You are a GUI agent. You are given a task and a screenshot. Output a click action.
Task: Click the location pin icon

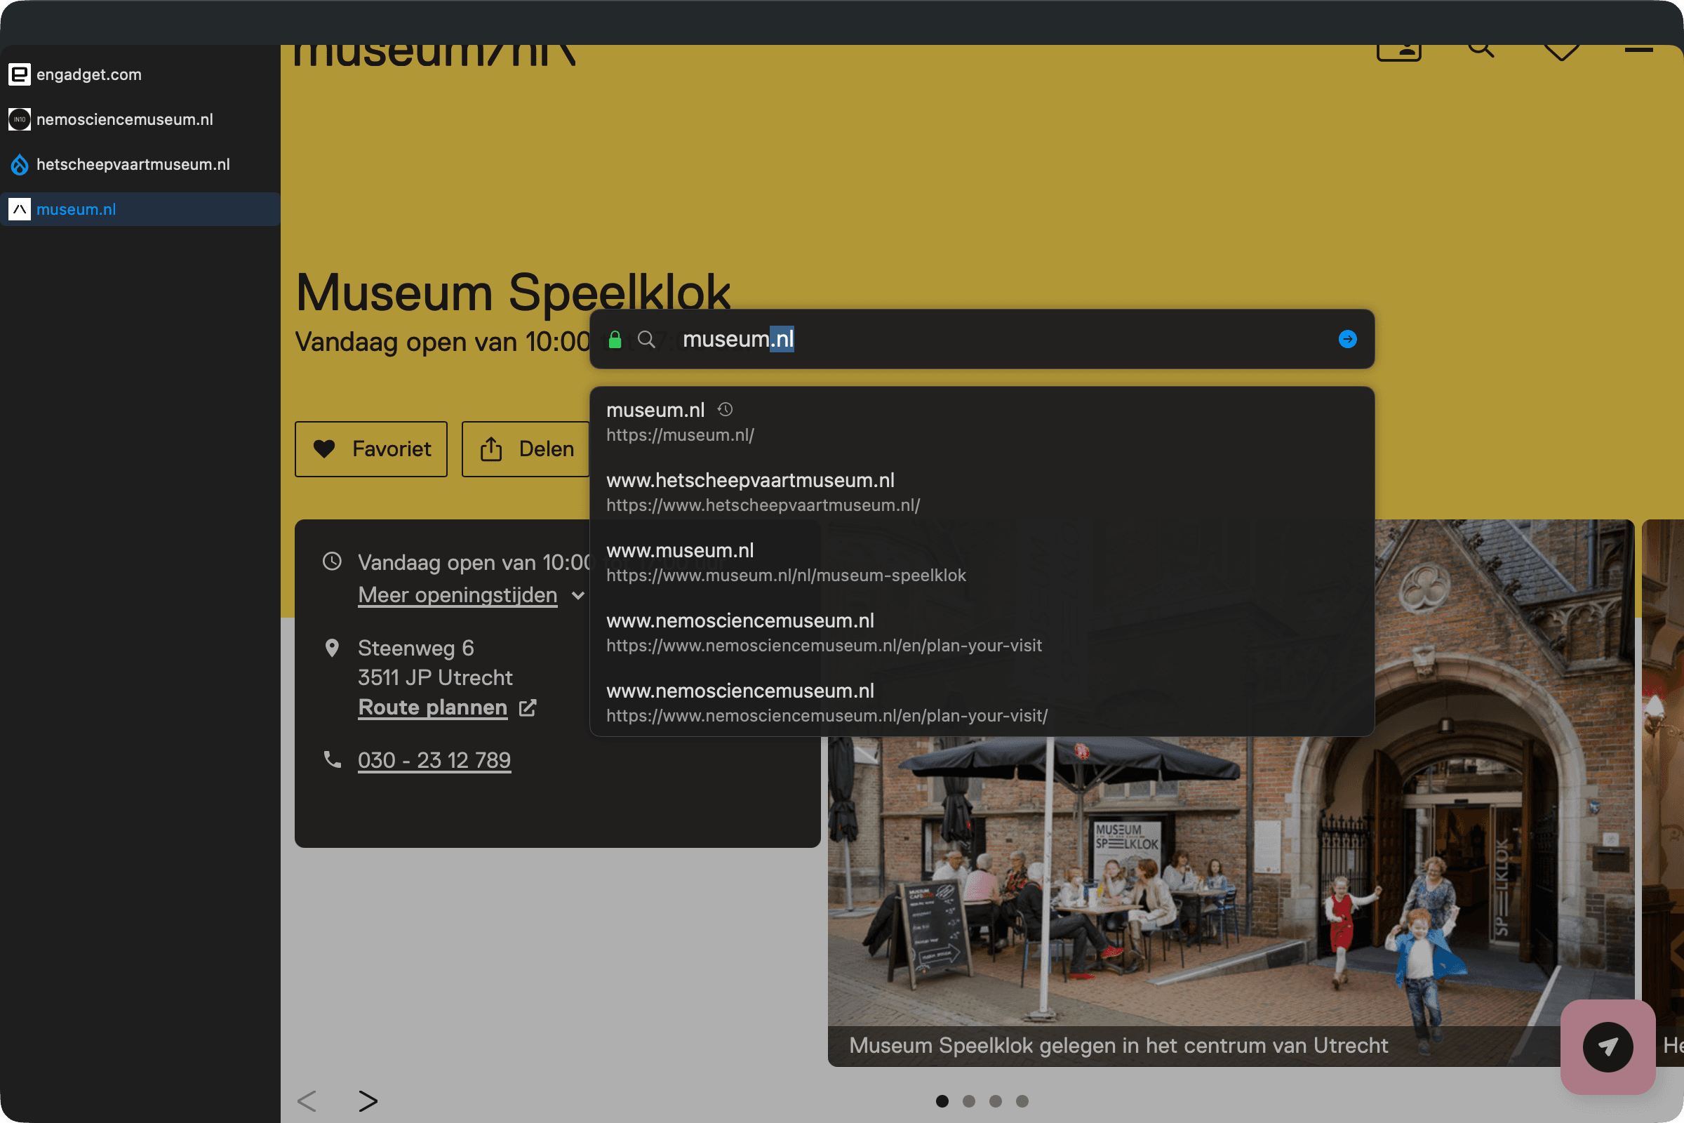point(332,648)
